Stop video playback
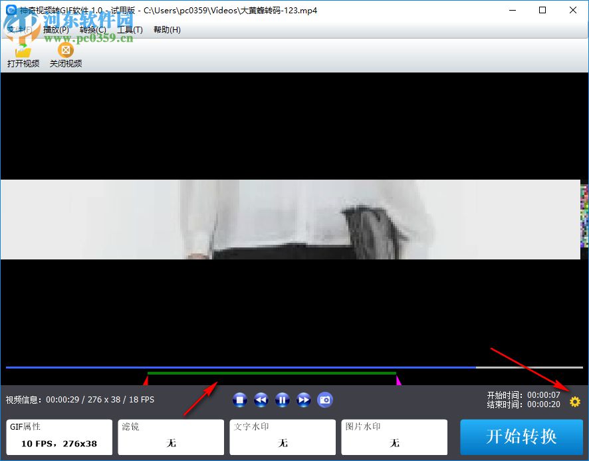Viewport: 589px width, 461px height. [x=240, y=400]
